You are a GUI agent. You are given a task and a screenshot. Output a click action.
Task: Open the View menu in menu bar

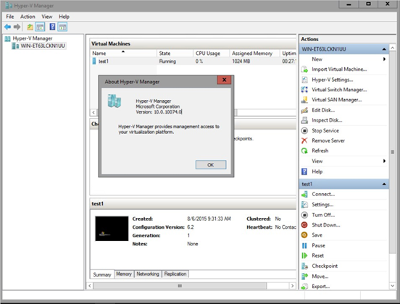(47, 17)
